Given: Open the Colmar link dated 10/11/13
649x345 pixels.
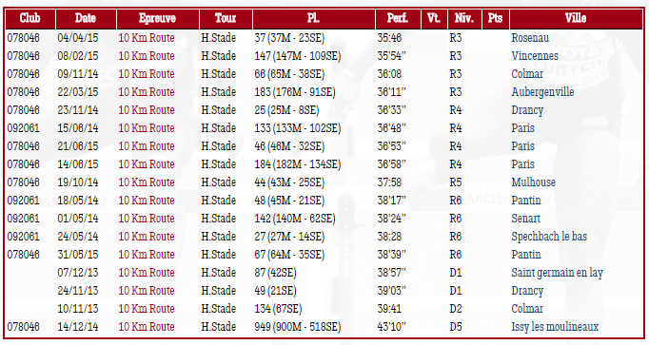Looking at the screenshot, I should coord(527,309).
